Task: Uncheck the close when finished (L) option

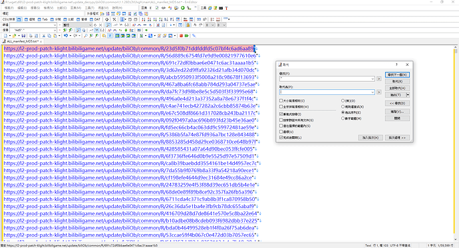Action: click(281, 137)
